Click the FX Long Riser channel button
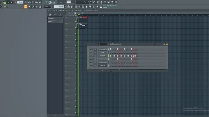Viewport: 209px width, 117px height. pyautogui.click(x=103, y=62)
